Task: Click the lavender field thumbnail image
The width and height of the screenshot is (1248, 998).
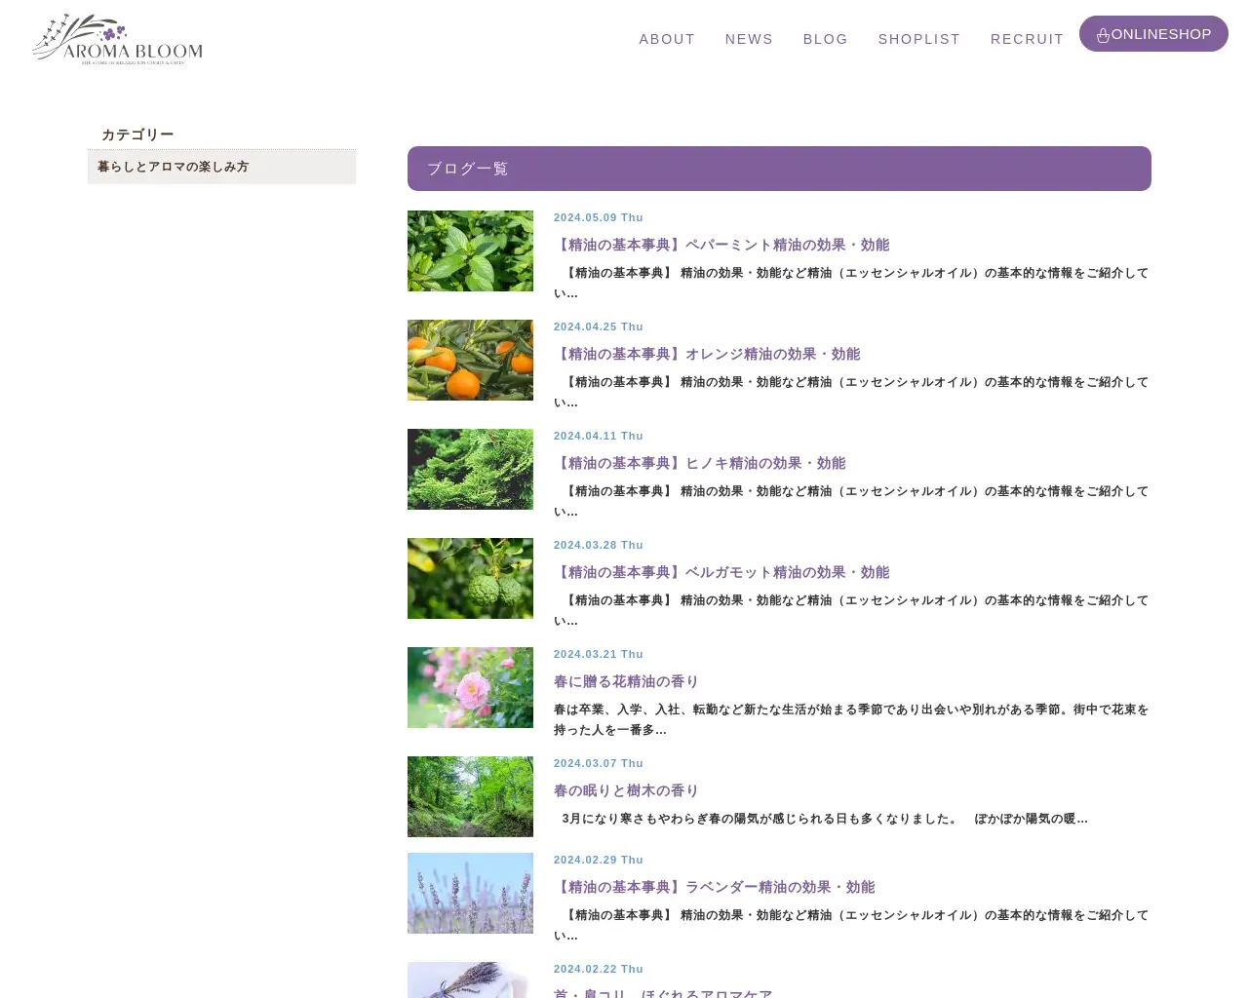Action: pos(470,893)
